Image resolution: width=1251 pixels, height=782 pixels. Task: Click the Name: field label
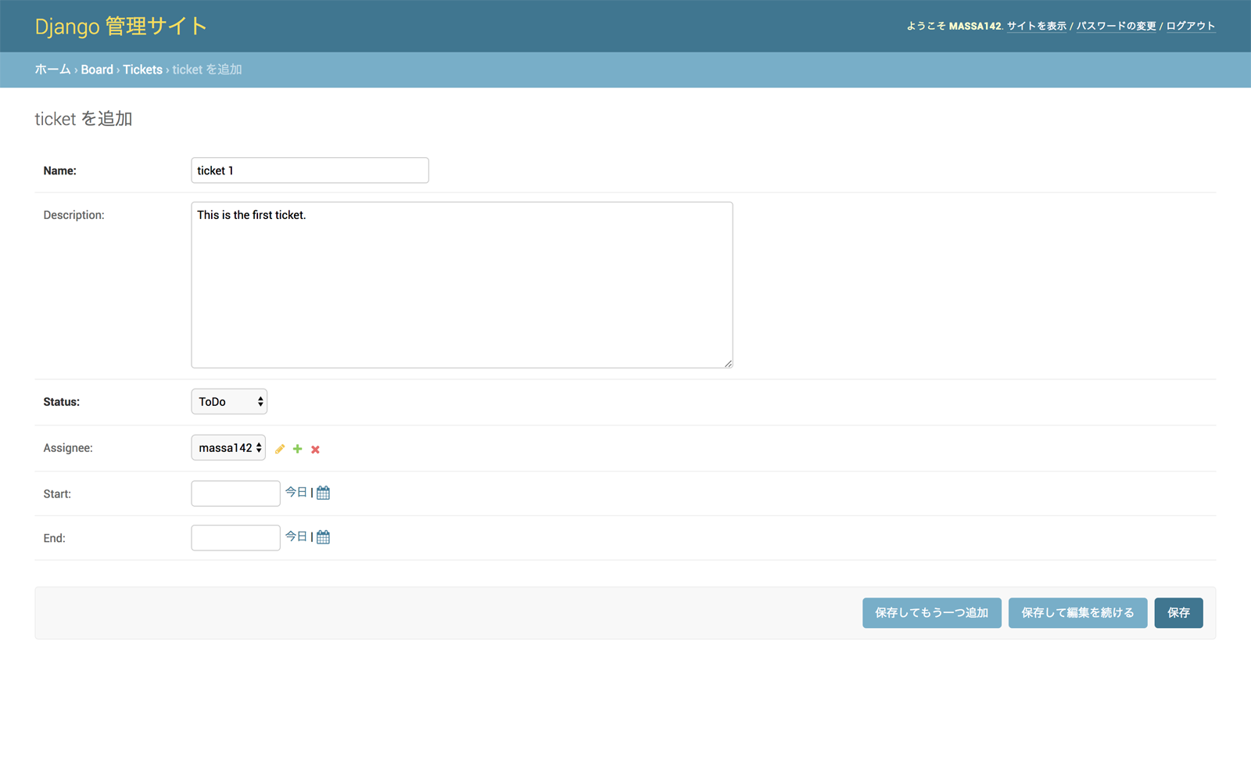click(60, 170)
